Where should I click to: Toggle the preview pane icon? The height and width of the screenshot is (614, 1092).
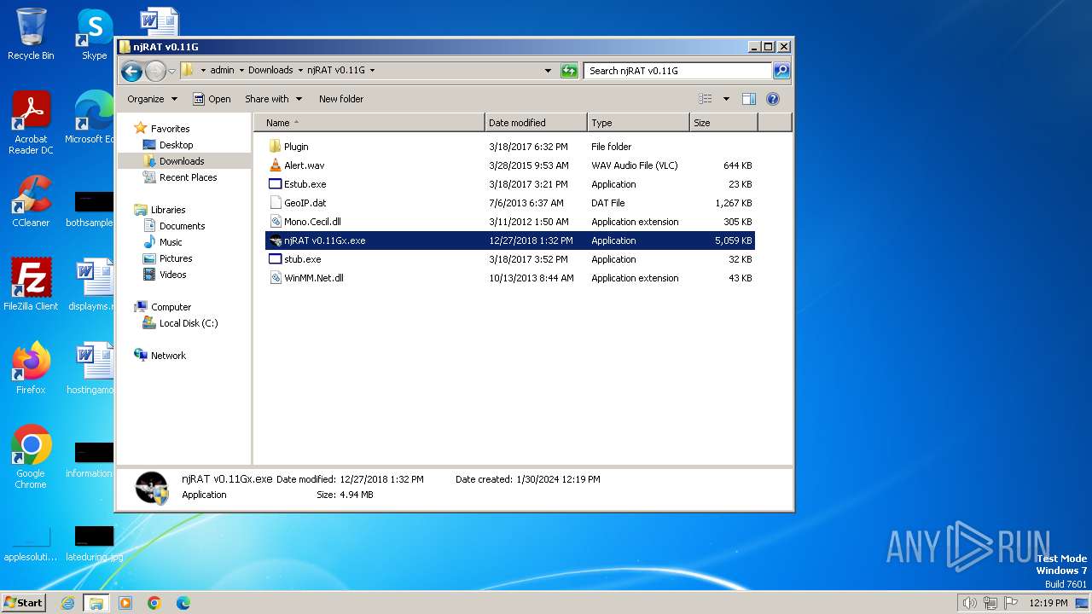[749, 99]
